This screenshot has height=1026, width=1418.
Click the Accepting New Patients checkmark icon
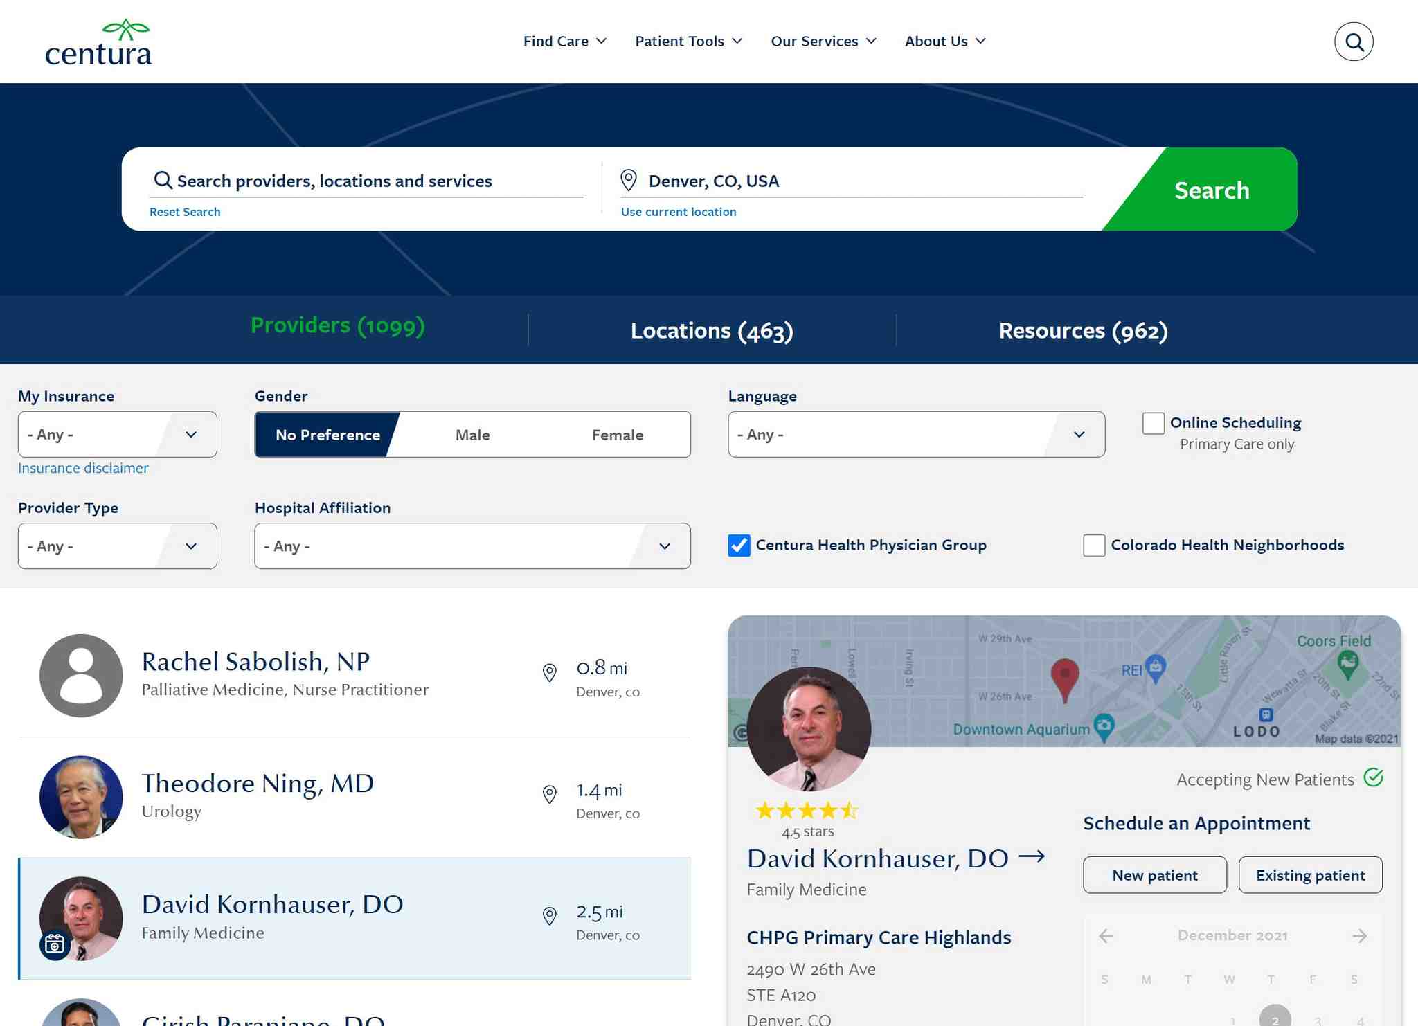coord(1373,777)
